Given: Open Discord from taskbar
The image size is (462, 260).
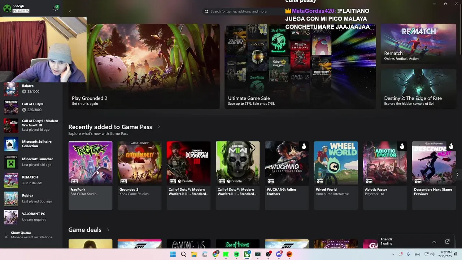Looking at the screenshot, I should point(279,254).
